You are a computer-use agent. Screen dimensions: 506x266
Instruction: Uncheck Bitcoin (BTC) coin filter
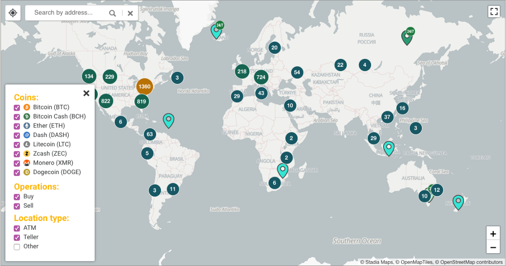coord(17,107)
